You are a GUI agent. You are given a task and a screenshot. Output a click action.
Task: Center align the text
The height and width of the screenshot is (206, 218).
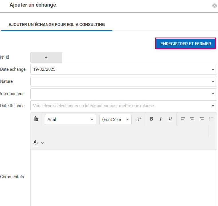pyautogui.click(x=192, y=119)
